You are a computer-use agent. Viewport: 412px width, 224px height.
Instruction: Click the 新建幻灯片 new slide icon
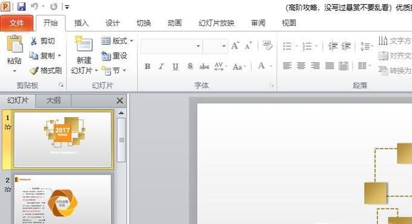[x=84, y=44]
